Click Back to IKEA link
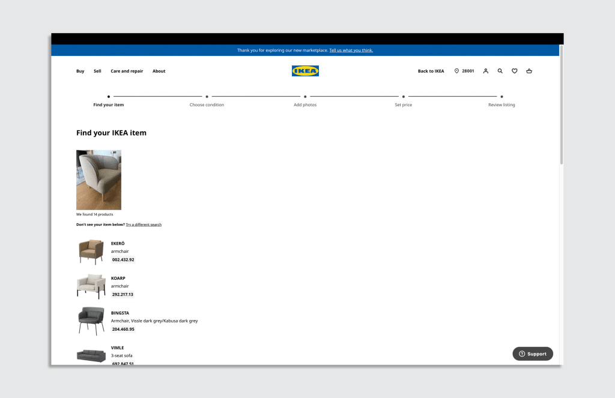Image resolution: width=615 pixels, height=398 pixels. (x=431, y=71)
